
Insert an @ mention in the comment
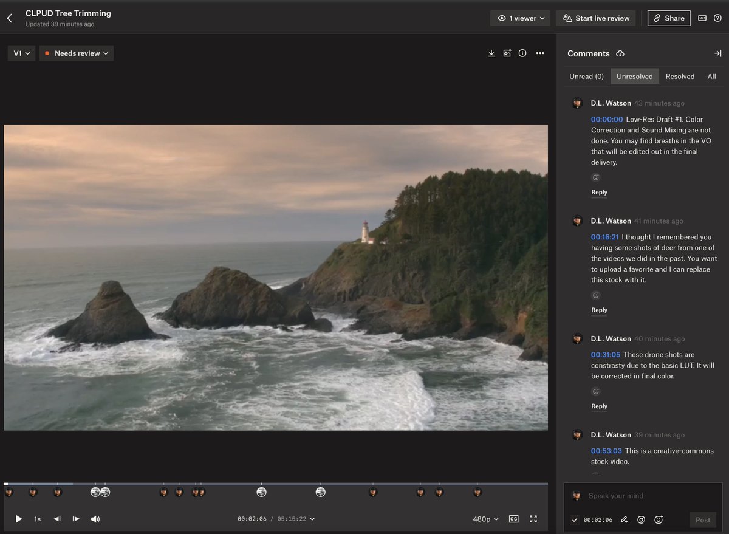pyautogui.click(x=641, y=519)
